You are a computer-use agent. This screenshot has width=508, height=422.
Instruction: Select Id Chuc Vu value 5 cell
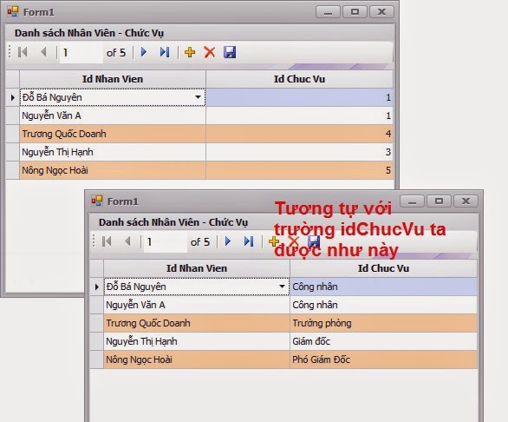pos(299,170)
